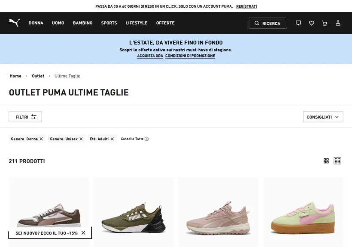Viewport: 352px width, 247px height.
Task: Open the OFFERTE menu
Action: 165,23
